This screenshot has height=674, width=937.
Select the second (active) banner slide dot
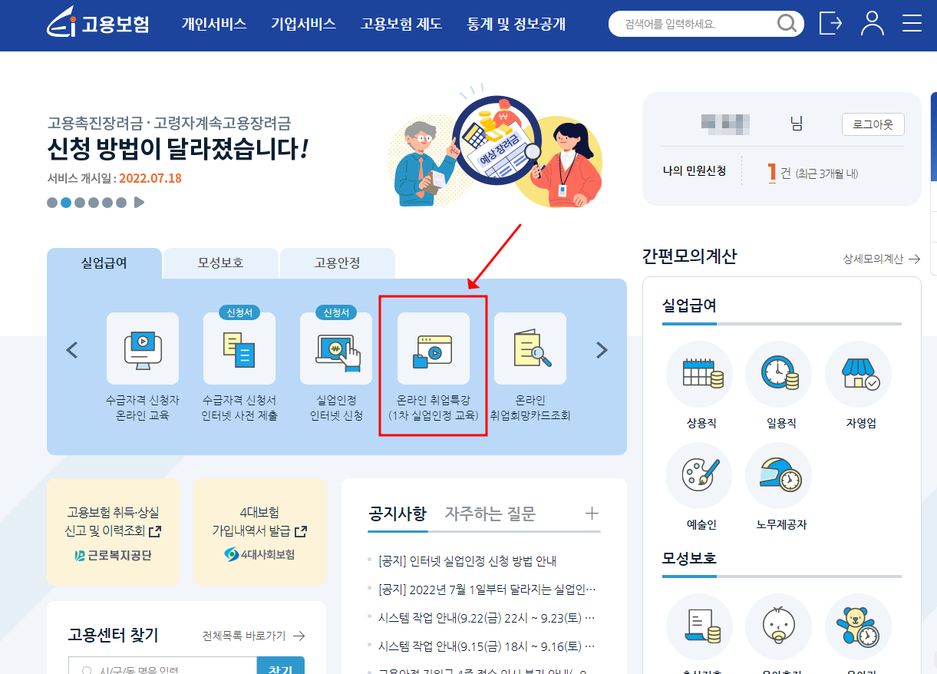(66, 203)
